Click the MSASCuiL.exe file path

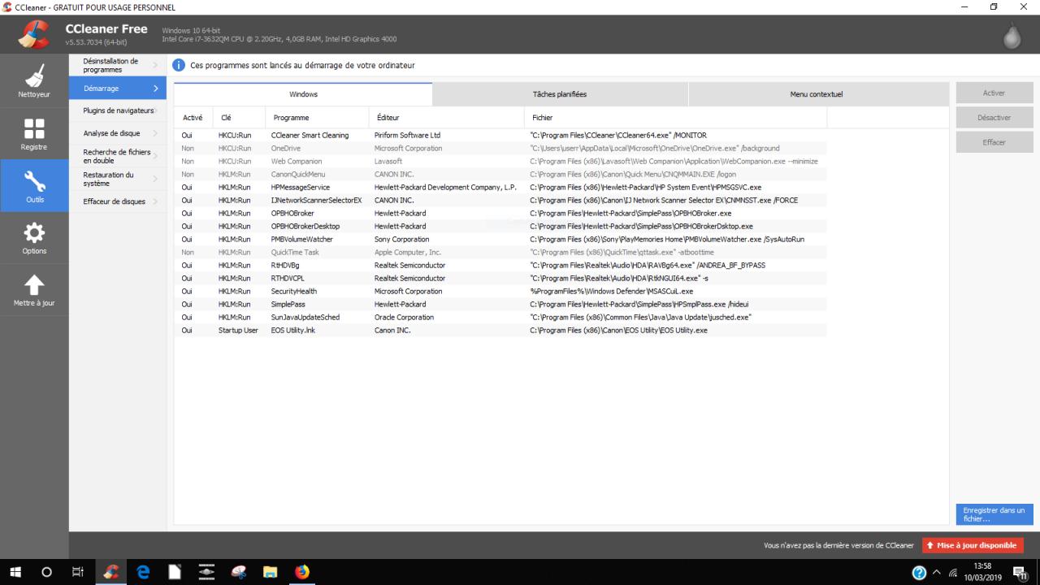612,292
